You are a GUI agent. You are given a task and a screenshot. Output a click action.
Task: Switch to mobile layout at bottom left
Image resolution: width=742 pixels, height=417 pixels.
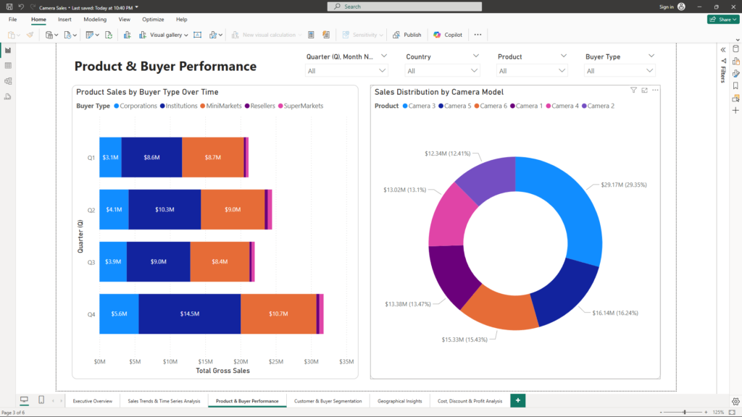click(x=41, y=400)
